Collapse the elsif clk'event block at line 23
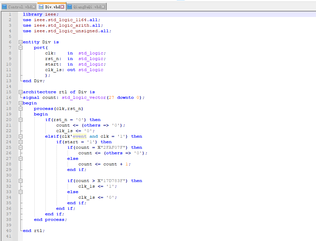 pos(20,136)
